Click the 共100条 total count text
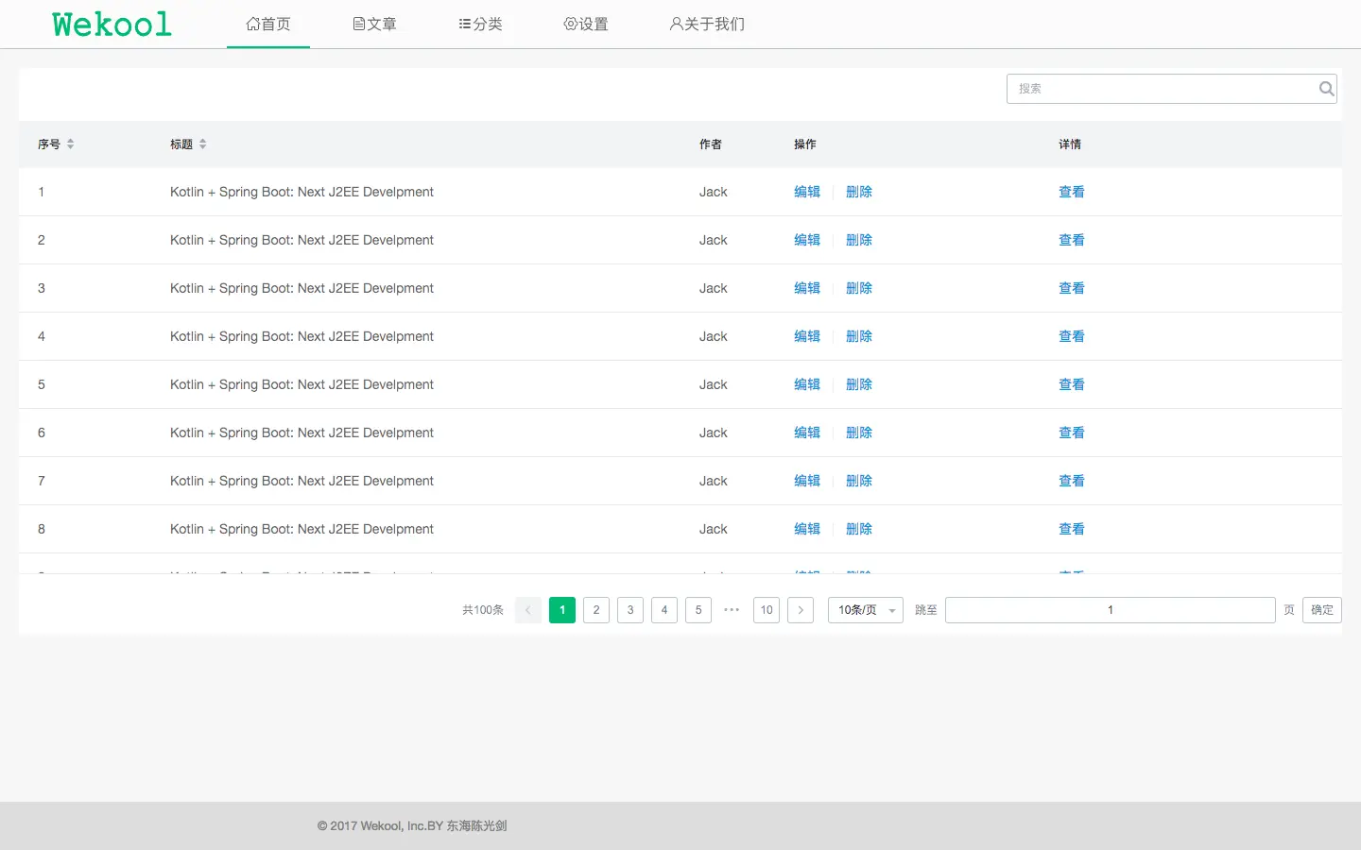 [x=483, y=610]
